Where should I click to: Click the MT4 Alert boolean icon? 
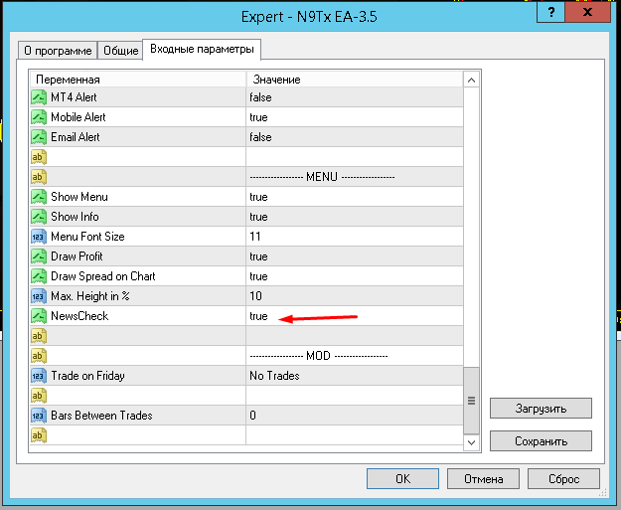[39, 97]
